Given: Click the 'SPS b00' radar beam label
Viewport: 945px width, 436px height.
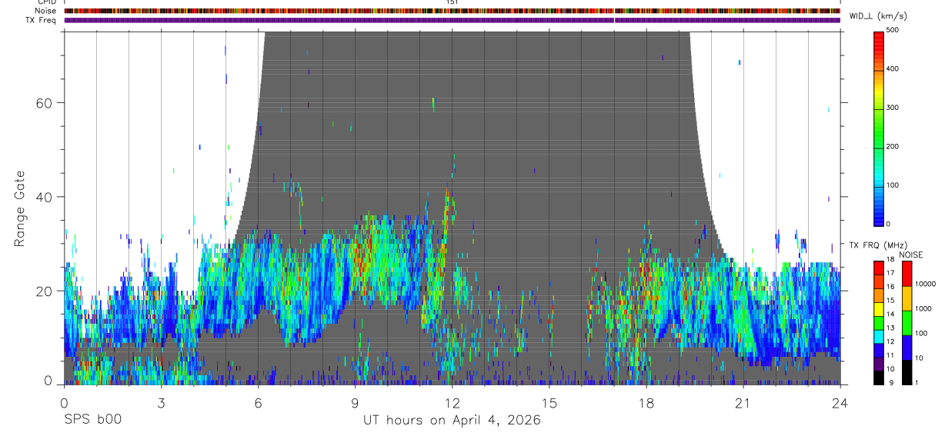Looking at the screenshot, I should [92, 420].
